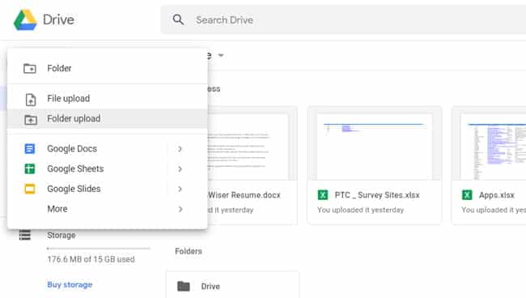The image size is (526, 298).
Task: Click the Google Slides icon
Action: pos(29,189)
